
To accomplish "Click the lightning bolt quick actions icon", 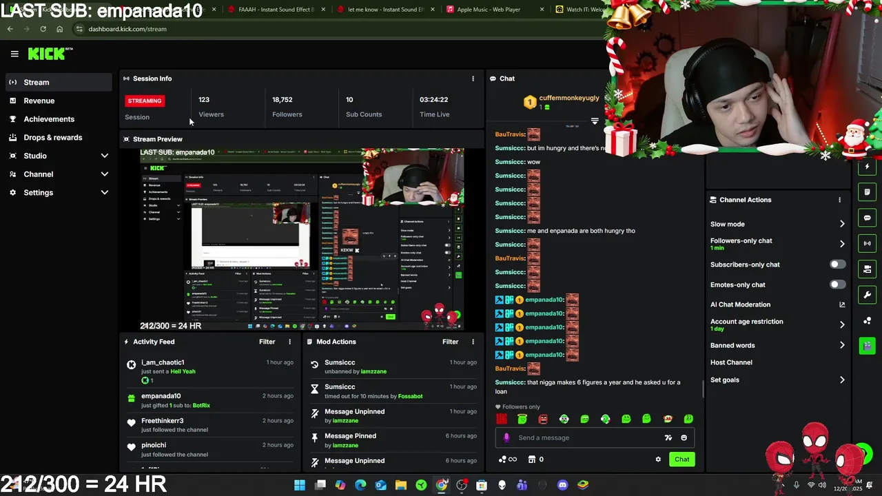I will (867, 167).
